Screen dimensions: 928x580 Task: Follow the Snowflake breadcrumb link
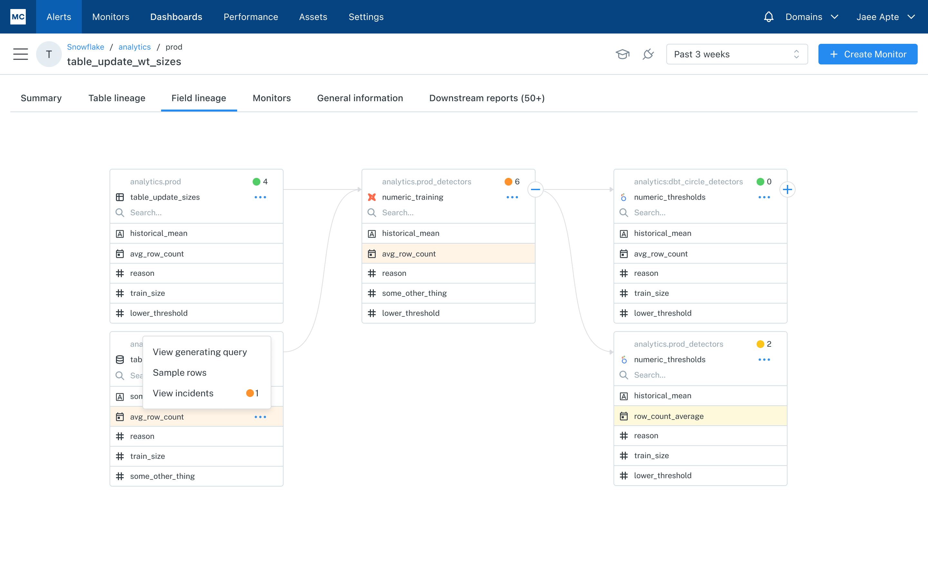pyautogui.click(x=85, y=47)
